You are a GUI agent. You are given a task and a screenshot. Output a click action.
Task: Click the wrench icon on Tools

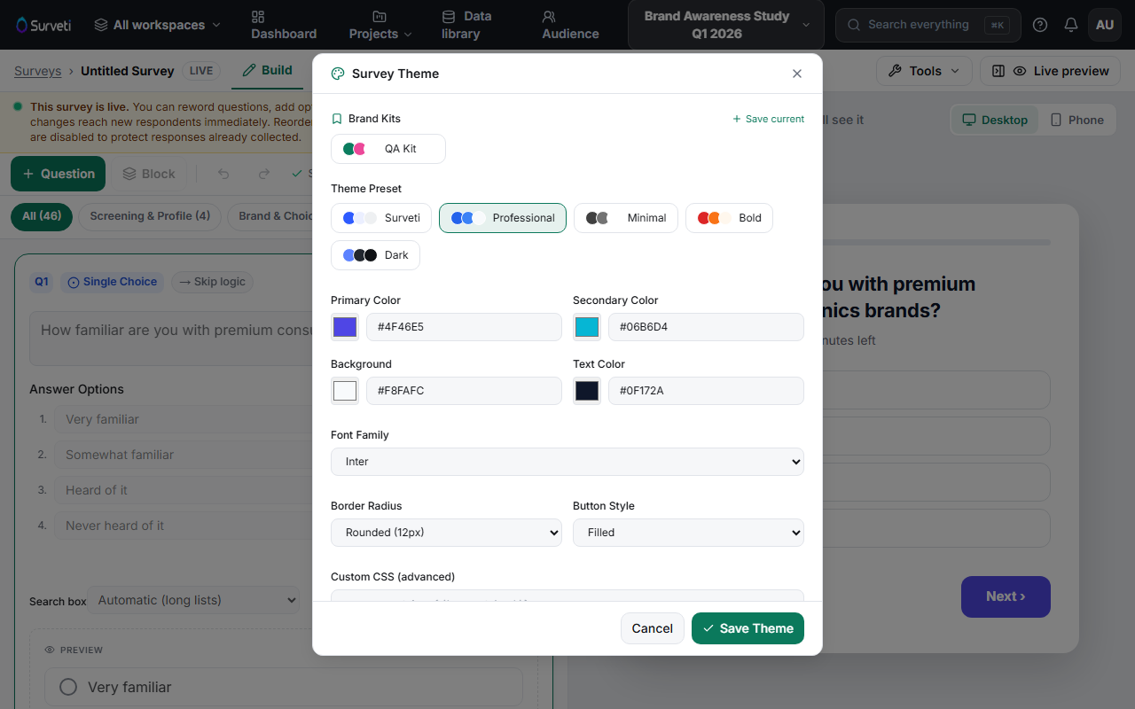(x=895, y=71)
